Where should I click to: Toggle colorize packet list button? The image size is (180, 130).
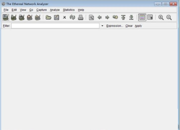[142, 17]
